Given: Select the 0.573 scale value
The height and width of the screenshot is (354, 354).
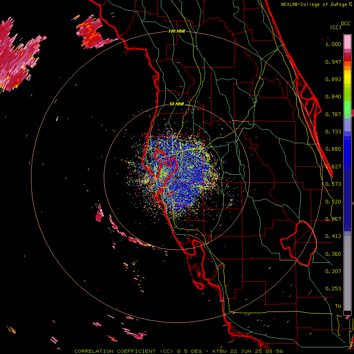Looking at the screenshot, I should (333, 184).
